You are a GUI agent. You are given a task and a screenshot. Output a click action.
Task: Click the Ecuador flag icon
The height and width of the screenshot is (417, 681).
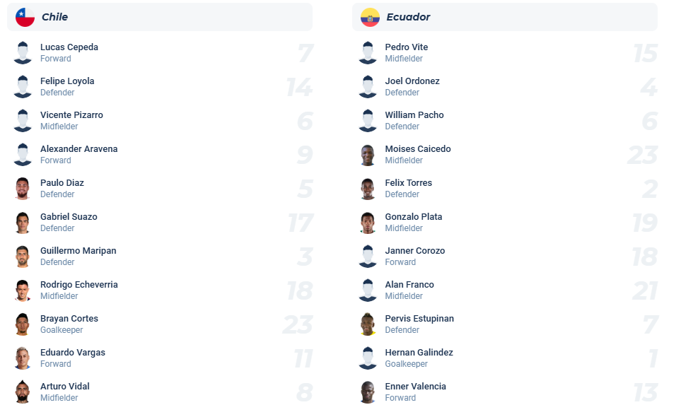pos(370,17)
